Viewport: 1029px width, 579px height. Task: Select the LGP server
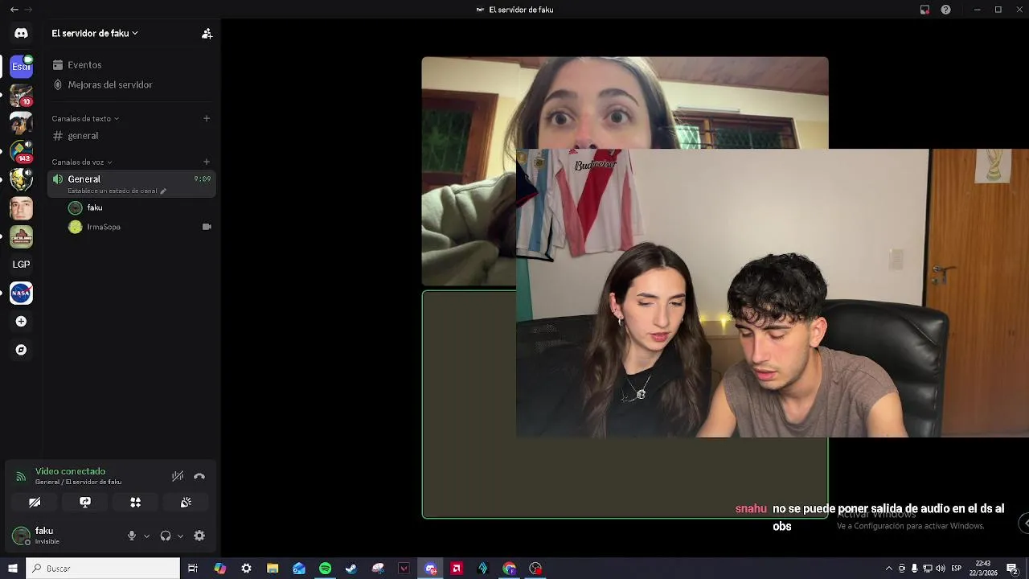pos(21,265)
